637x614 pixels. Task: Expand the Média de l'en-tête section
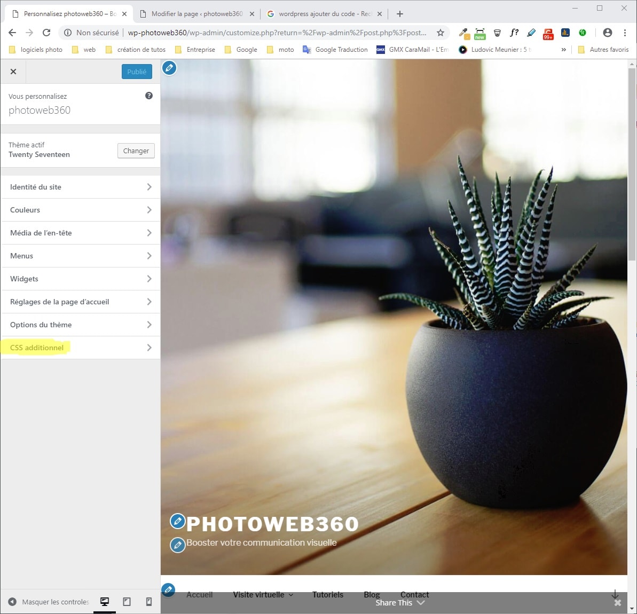click(x=81, y=233)
